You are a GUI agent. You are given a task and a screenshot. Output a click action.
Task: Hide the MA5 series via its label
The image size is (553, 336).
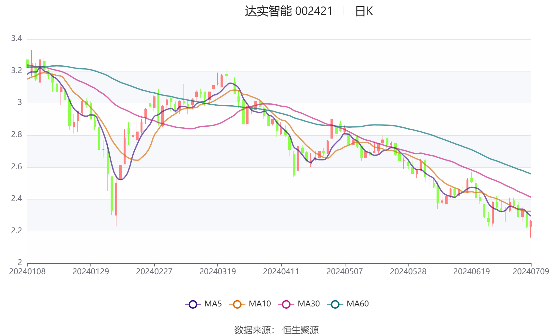coord(213,304)
